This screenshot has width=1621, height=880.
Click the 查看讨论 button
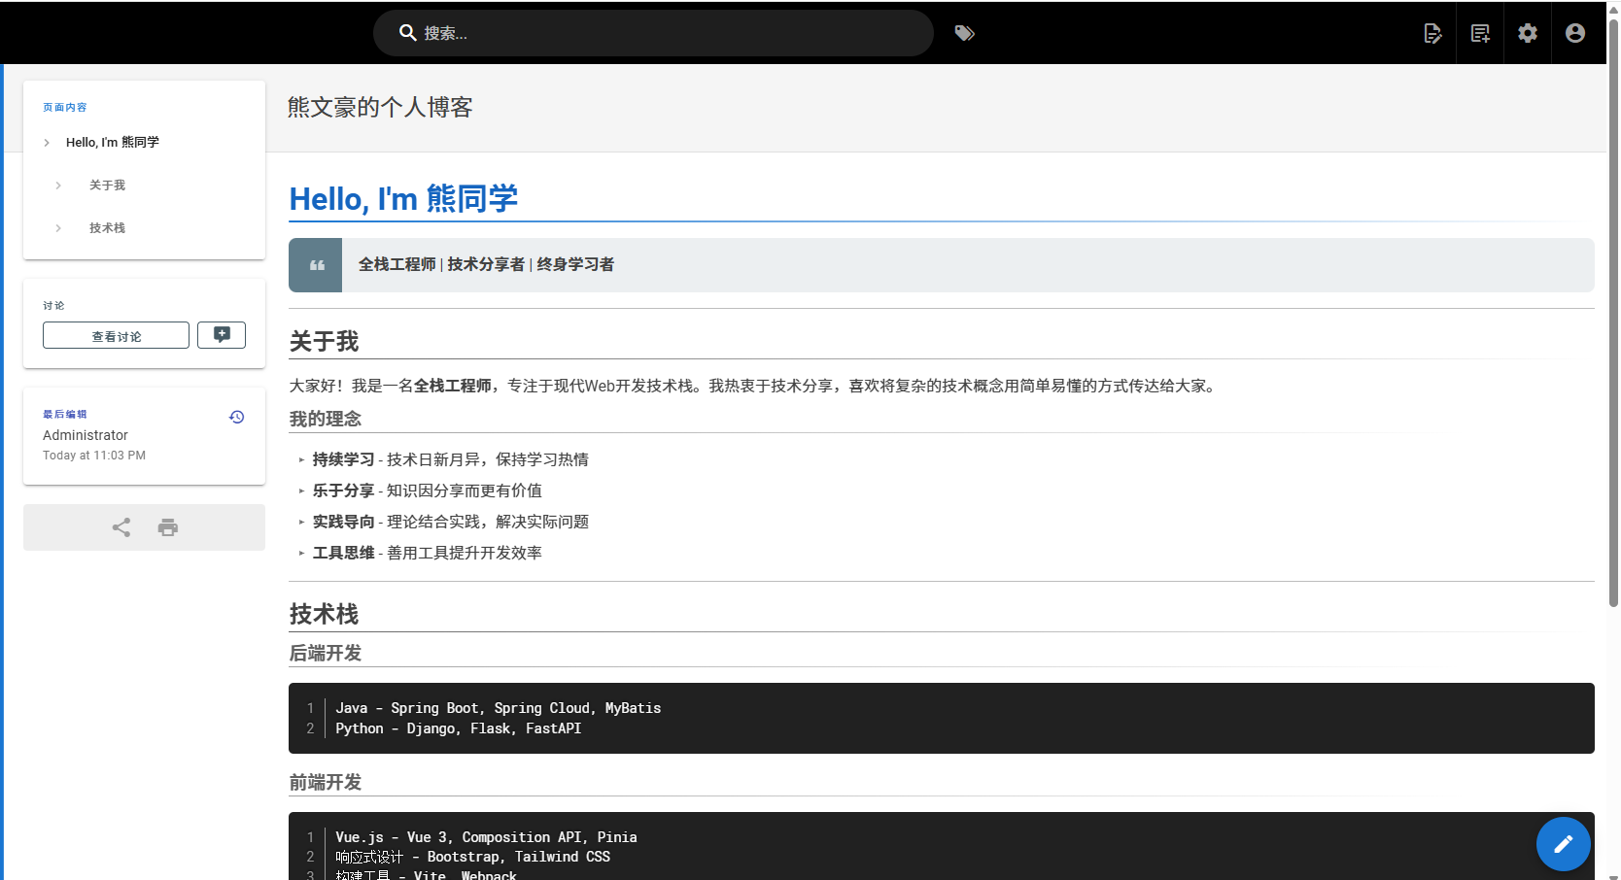coord(116,335)
